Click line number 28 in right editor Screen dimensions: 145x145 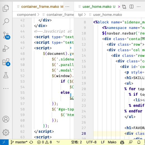[84, 134]
